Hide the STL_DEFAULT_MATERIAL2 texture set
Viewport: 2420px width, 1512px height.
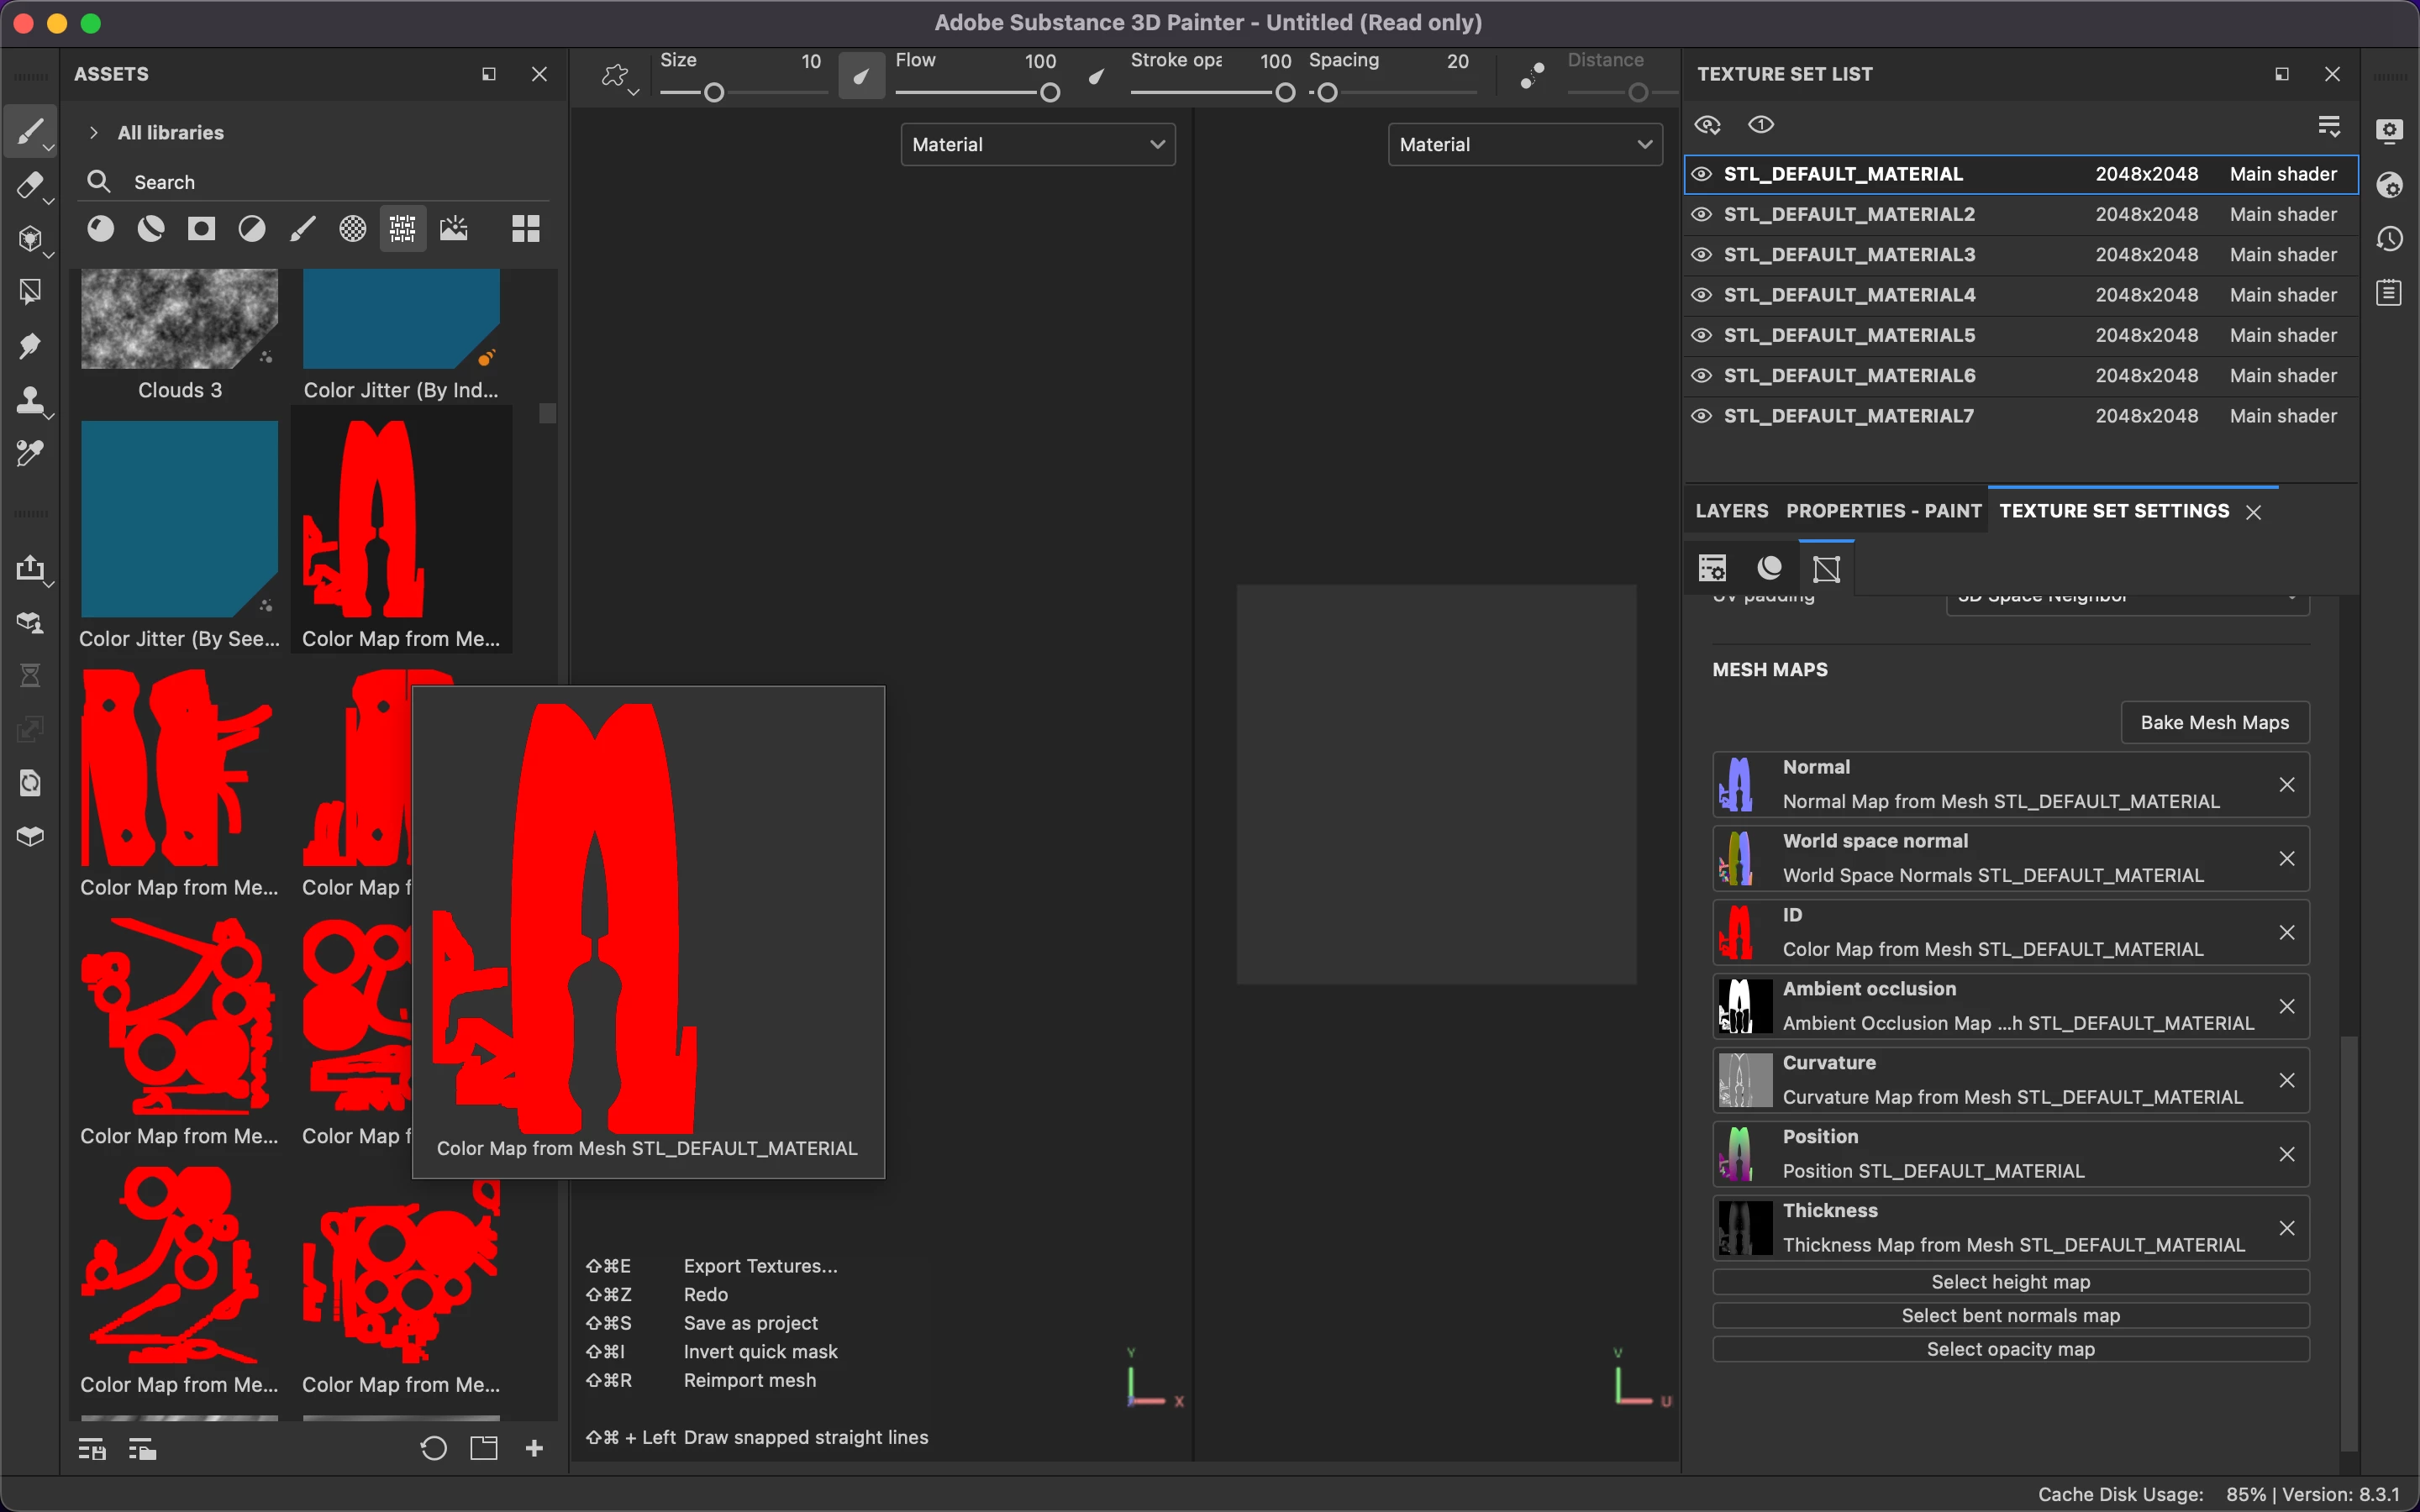click(x=1701, y=215)
